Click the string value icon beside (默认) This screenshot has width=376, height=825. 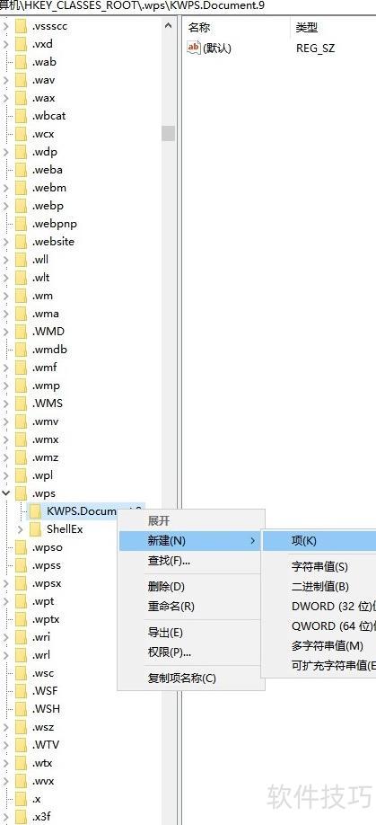pyautogui.click(x=194, y=48)
